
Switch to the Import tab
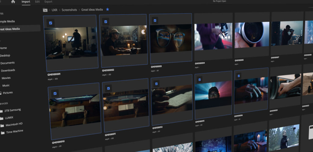[x=26, y=2]
